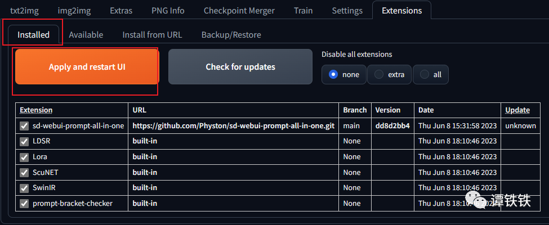This screenshot has width=549, height=225.
Task: Select the 'extra' disable extensions radio
Action: (389, 75)
